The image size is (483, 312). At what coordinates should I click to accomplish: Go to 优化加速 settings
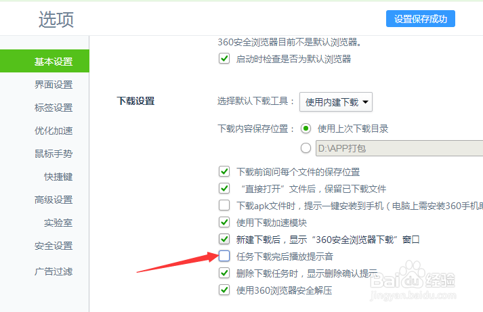tap(54, 131)
